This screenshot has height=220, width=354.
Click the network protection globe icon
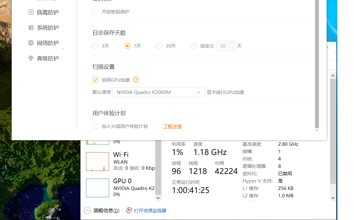click(31, 43)
